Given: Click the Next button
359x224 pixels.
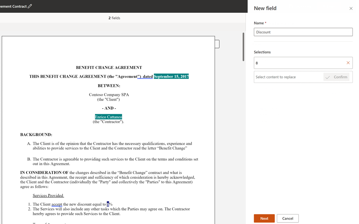Looking at the screenshot, I should [x=264, y=218].
